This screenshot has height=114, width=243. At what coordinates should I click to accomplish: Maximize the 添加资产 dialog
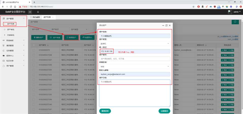coord(166,25)
